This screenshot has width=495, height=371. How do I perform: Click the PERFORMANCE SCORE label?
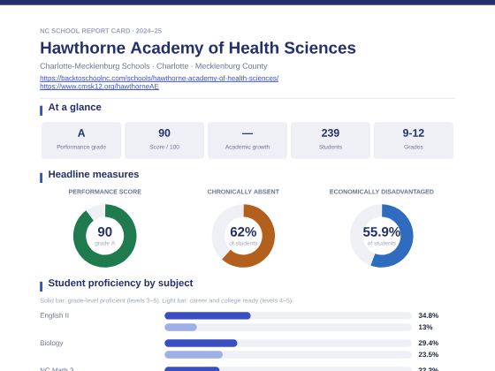point(105,192)
